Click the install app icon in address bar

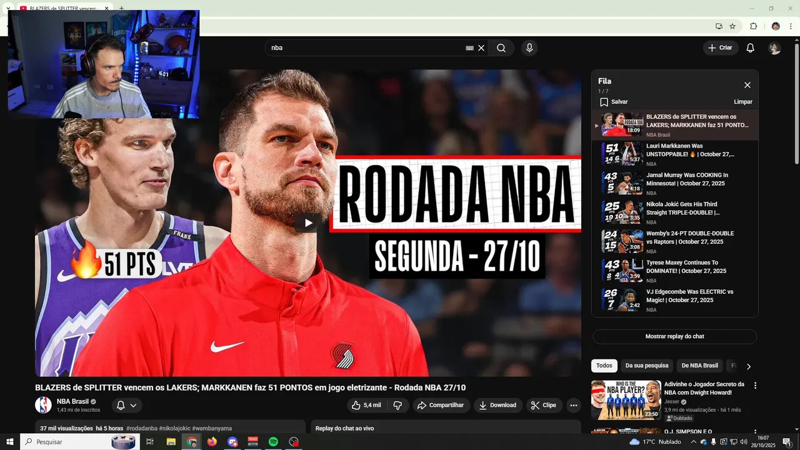pos(719,26)
